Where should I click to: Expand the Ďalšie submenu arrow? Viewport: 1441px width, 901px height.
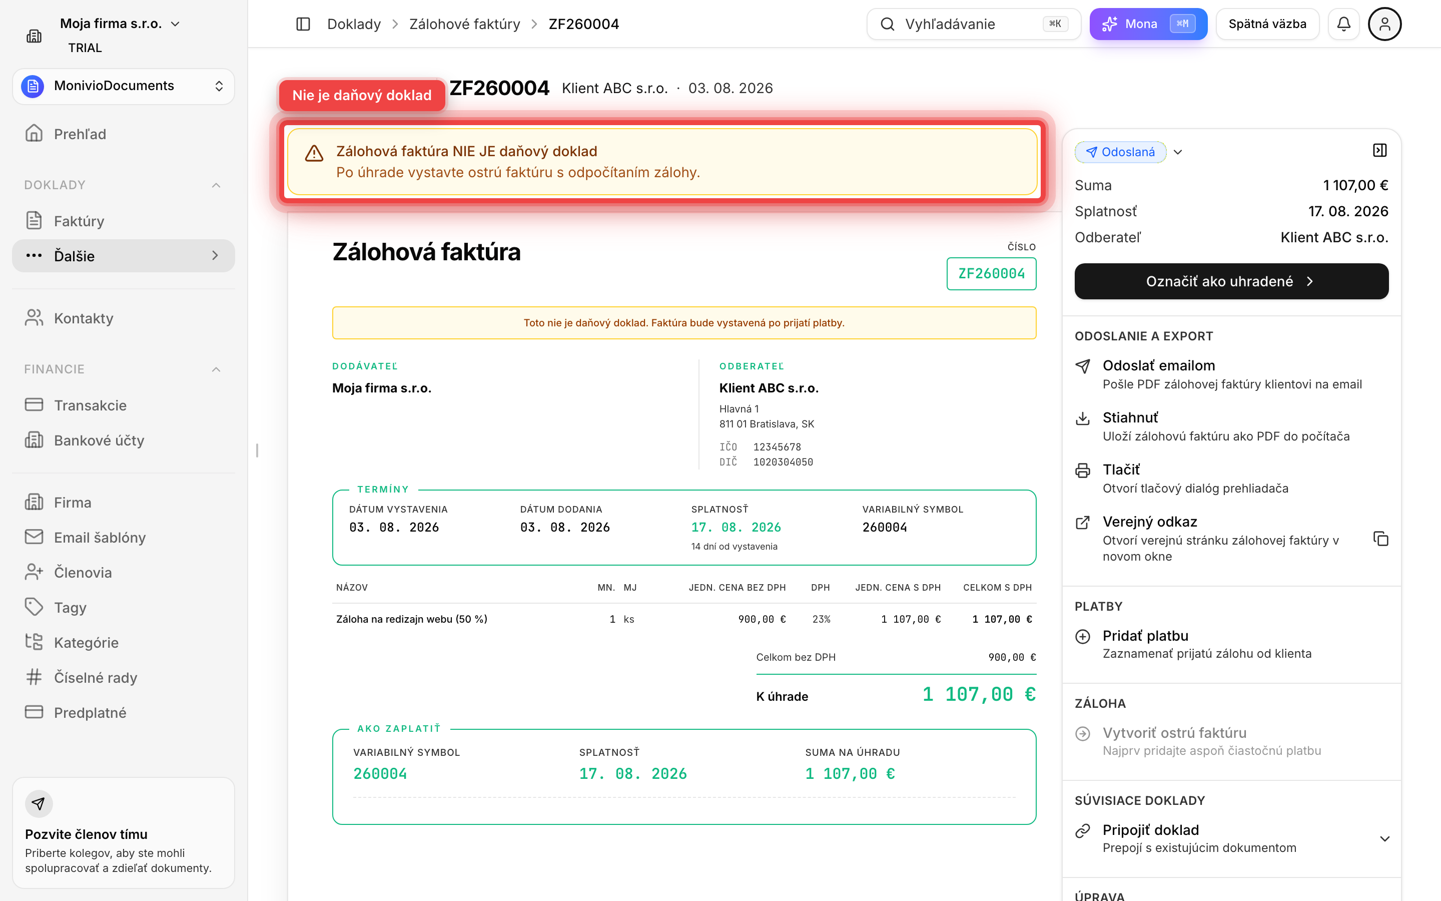pyautogui.click(x=215, y=256)
